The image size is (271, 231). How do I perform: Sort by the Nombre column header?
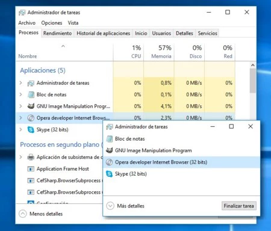[64, 52]
